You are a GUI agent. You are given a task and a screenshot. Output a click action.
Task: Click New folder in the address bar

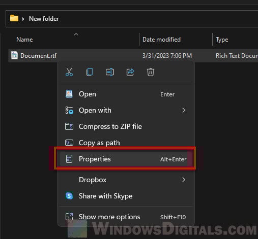pos(44,19)
